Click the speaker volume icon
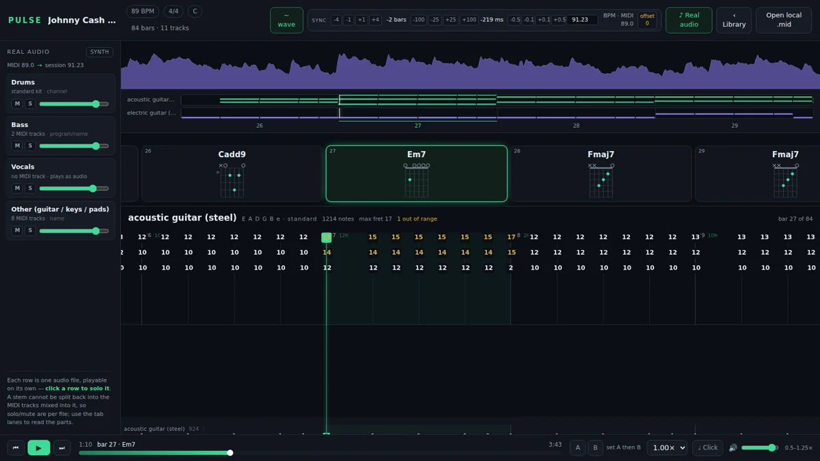This screenshot has width=820, height=461. click(733, 448)
